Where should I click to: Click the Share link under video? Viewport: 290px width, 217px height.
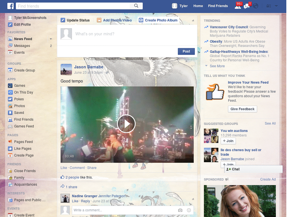click(x=92, y=168)
